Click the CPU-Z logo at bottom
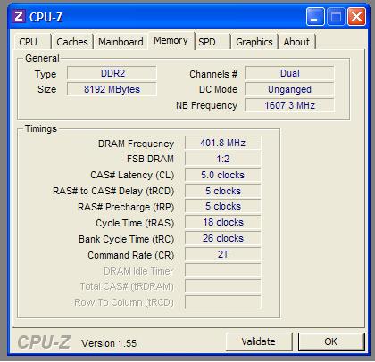 coord(44,342)
